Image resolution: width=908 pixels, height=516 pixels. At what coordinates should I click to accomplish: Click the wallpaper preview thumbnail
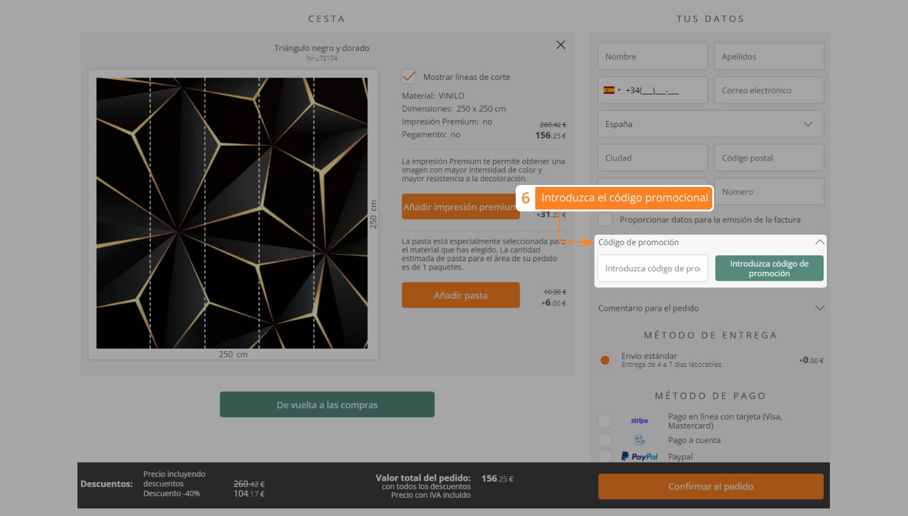tap(232, 213)
